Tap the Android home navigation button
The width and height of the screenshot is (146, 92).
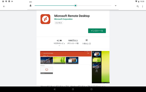pos(73,89)
